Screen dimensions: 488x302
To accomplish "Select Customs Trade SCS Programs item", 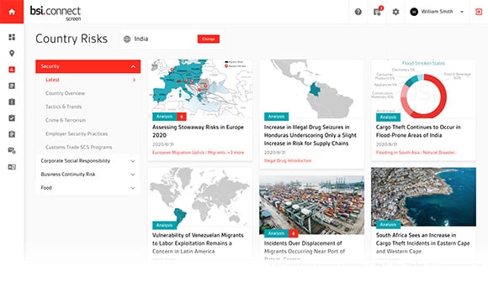I will (79, 147).
